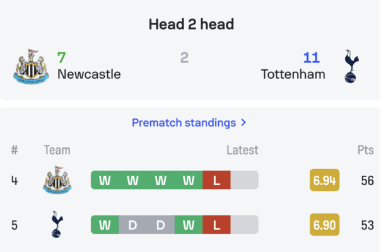The image size is (381, 252).
Task: Click the Tottenham team name
Action: point(293,74)
